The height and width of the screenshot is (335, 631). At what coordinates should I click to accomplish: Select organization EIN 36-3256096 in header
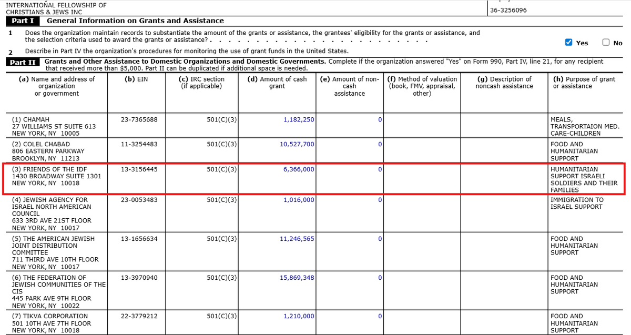click(x=508, y=10)
